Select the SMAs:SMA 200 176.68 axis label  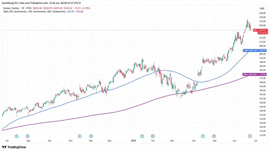pyautogui.click(x=255, y=74)
